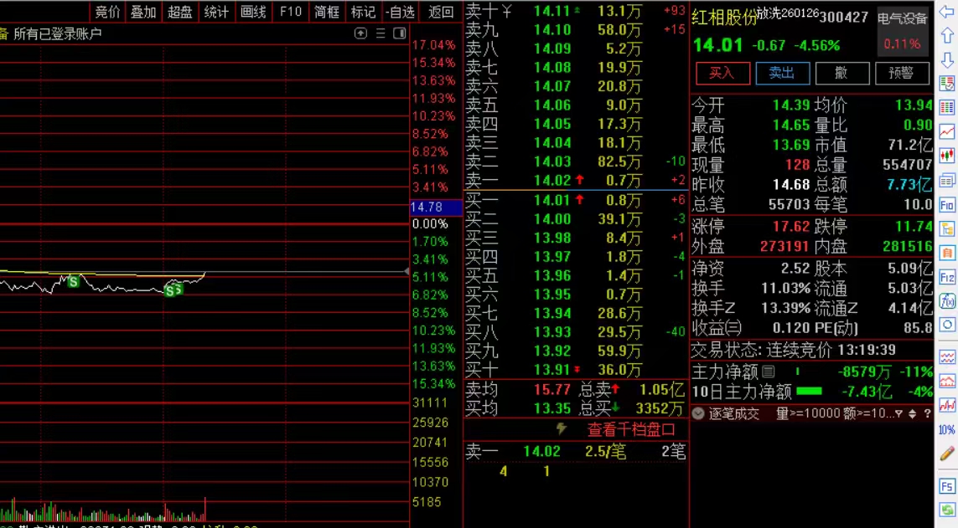Expand the 逐笔成交 round chevron button
This screenshot has width=958, height=528.
[x=697, y=413]
